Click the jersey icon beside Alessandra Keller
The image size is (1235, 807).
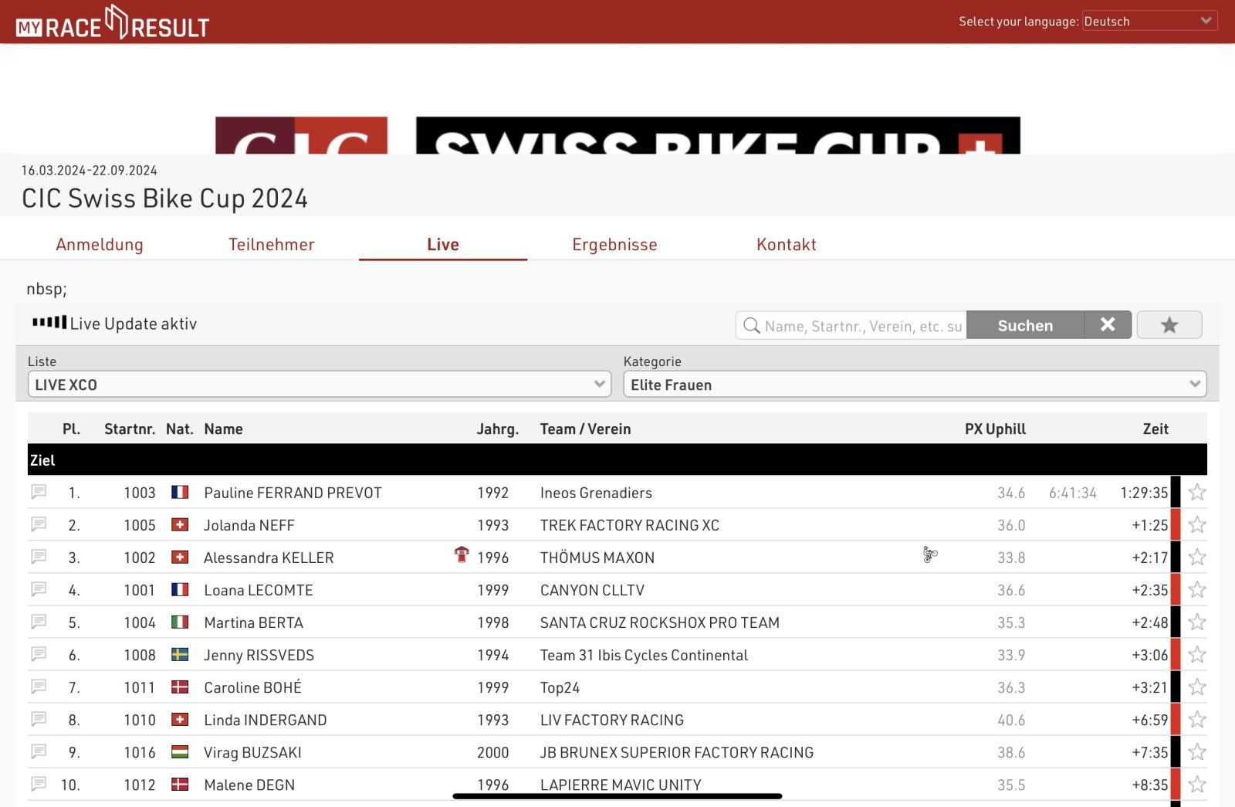[462, 554]
